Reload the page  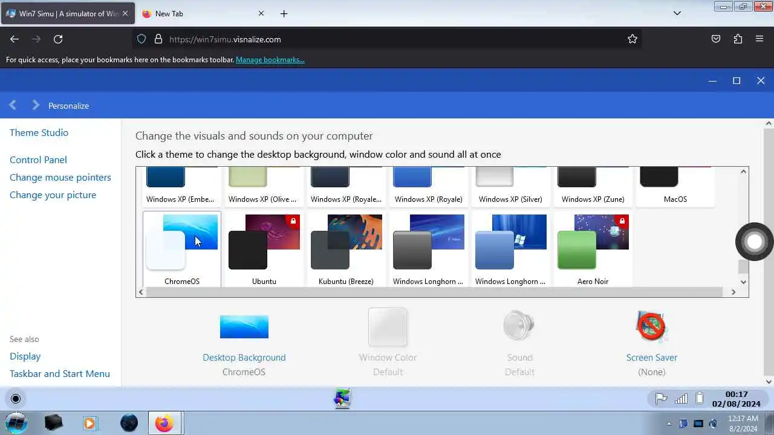click(58, 39)
